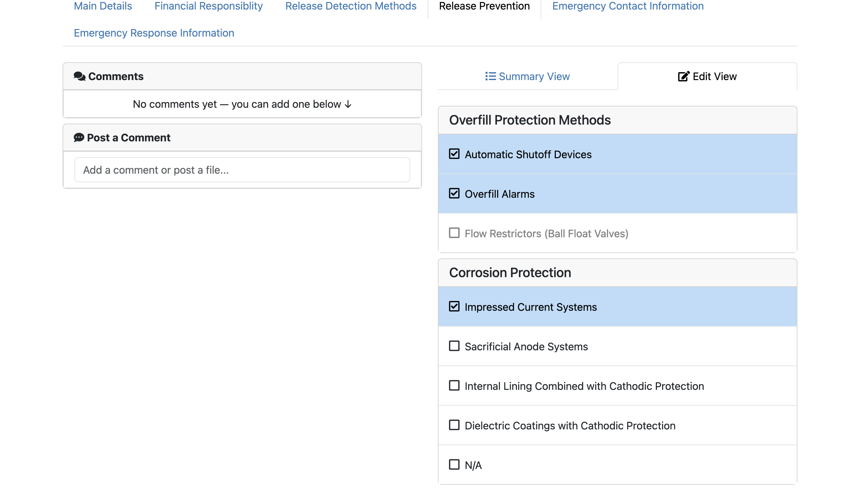
Task: Enable Sacrificial Anode Systems option
Action: tap(454, 346)
